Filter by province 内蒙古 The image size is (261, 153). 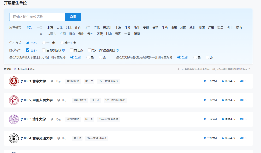(x=51, y=34)
